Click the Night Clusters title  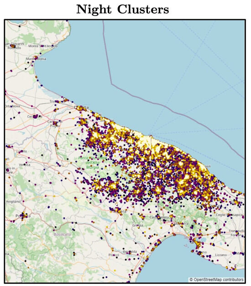click(123, 9)
